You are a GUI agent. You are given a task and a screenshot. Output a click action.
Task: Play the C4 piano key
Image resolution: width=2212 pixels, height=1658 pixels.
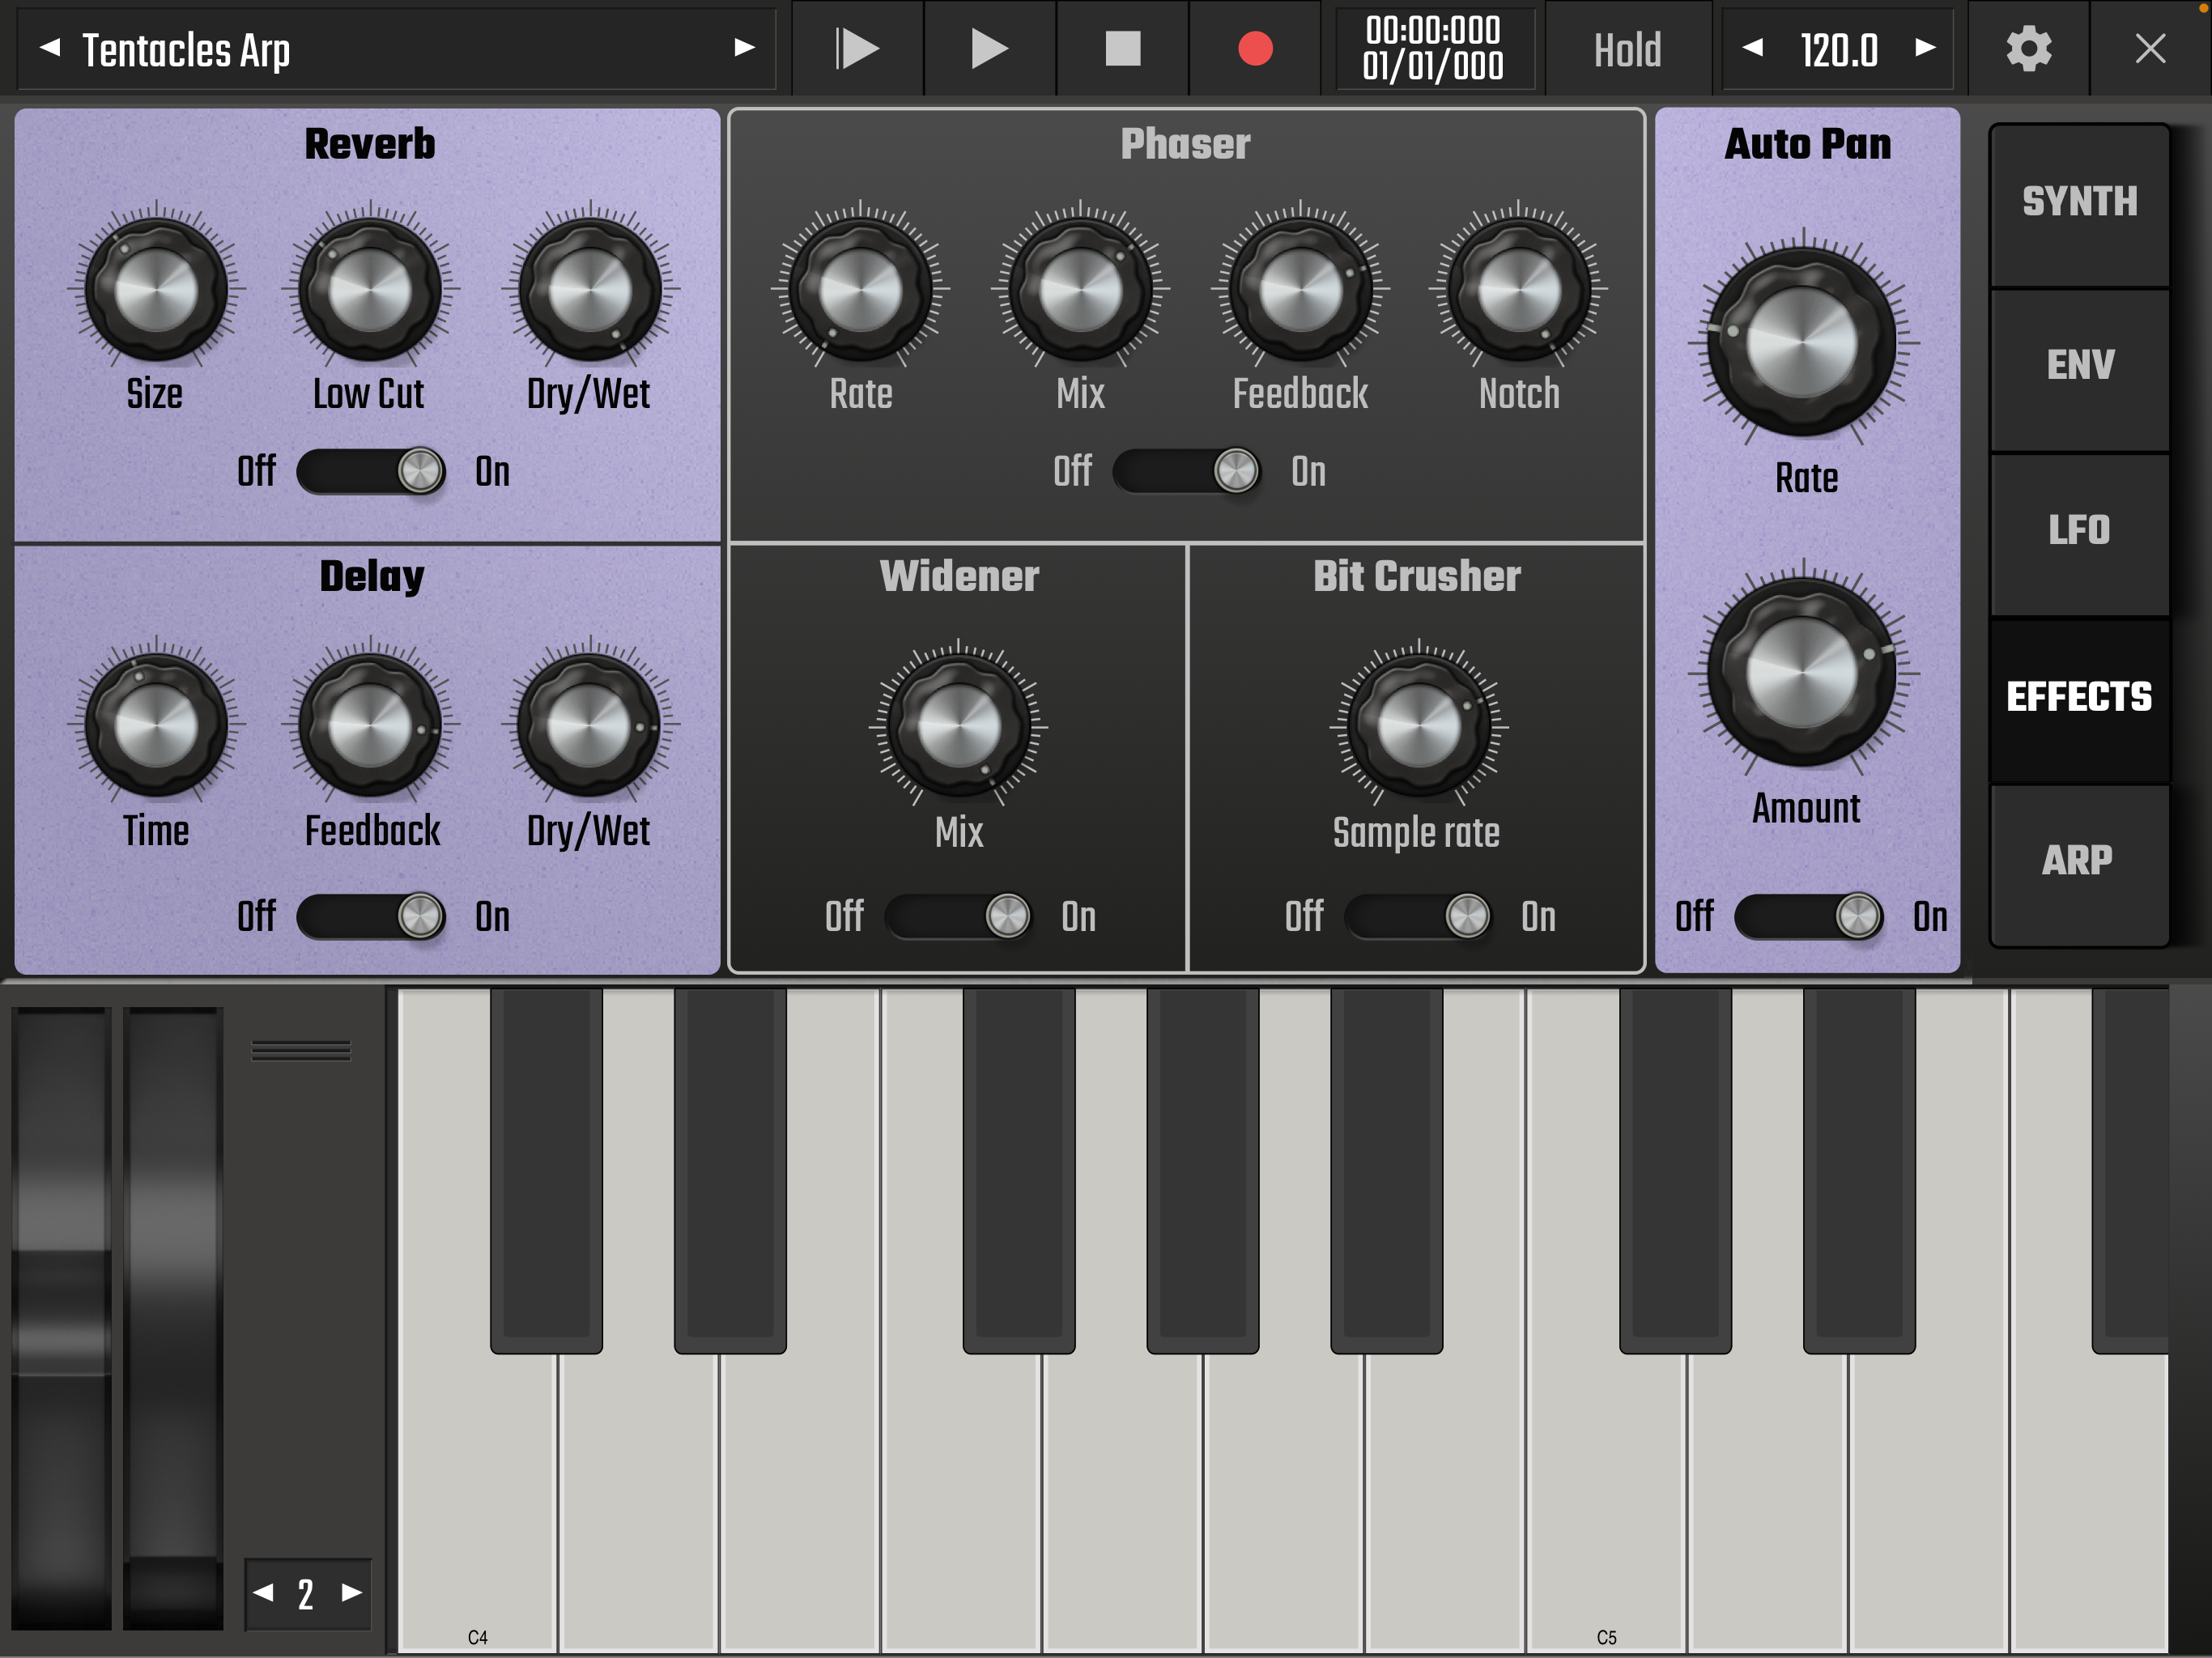[477, 1500]
